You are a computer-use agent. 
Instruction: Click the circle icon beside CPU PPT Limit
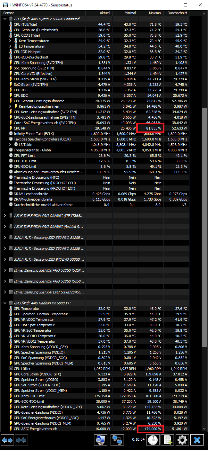point(11,156)
